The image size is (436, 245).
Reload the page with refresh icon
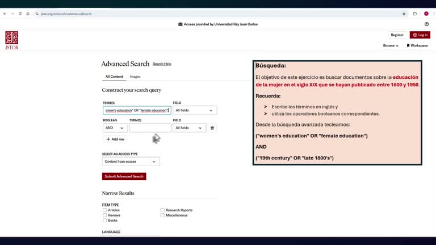point(20,14)
